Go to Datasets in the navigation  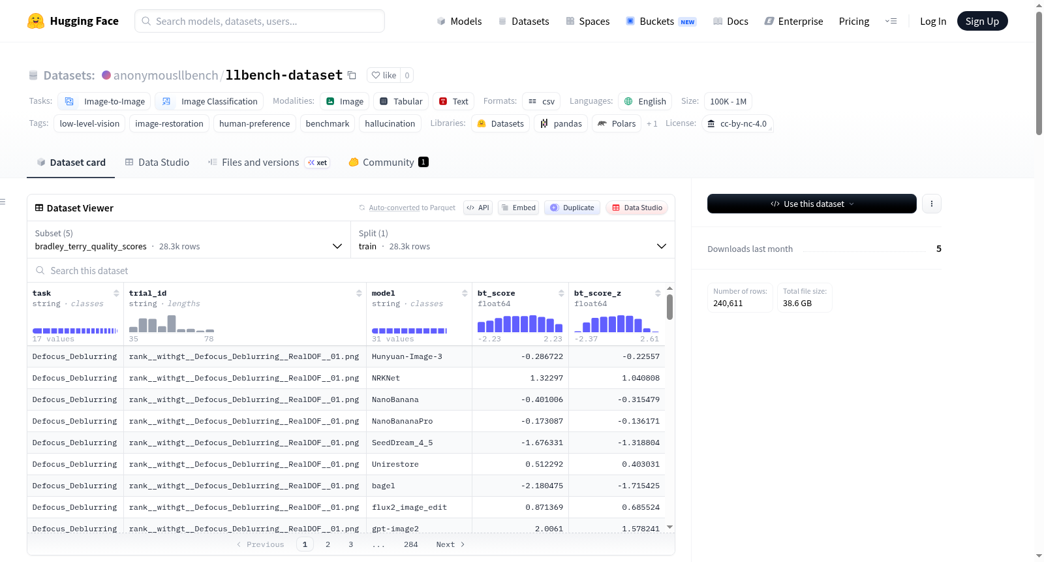pos(524,21)
